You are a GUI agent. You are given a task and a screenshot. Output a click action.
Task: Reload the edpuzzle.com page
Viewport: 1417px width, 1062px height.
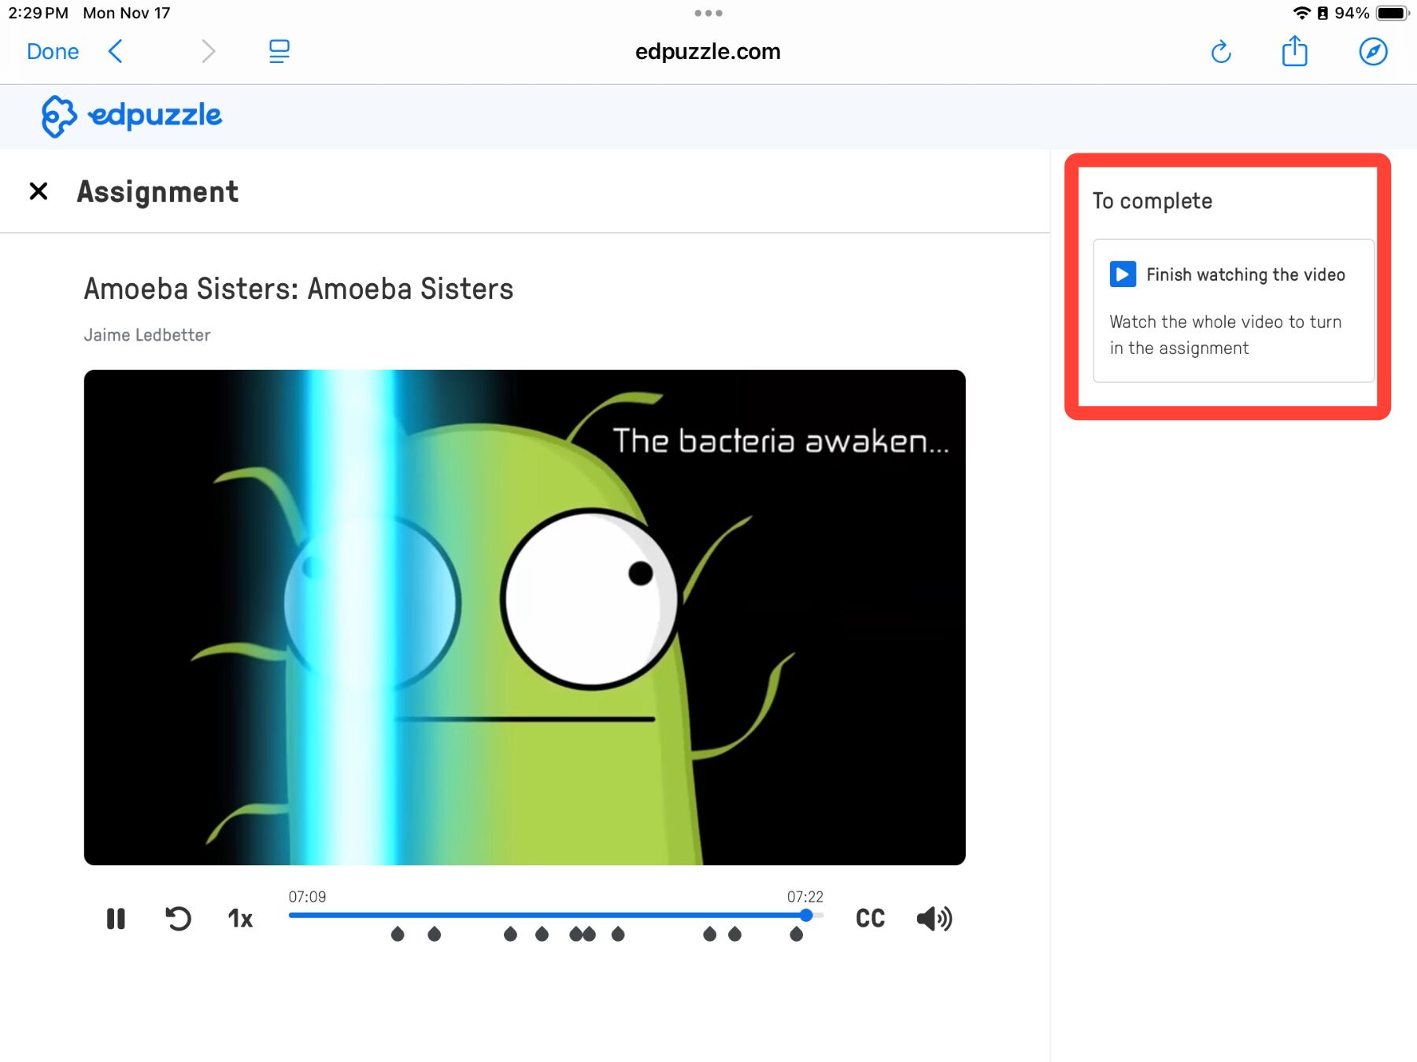pos(1220,51)
